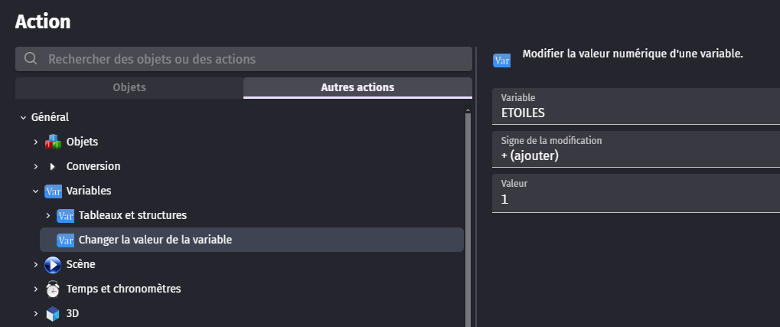Screen dimensions: 780x327
Task: Click the Objets cubes icon
Action: (53, 142)
